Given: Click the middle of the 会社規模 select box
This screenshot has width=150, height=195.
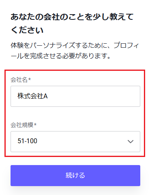Looking at the screenshot, I should click(x=75, y=142).
